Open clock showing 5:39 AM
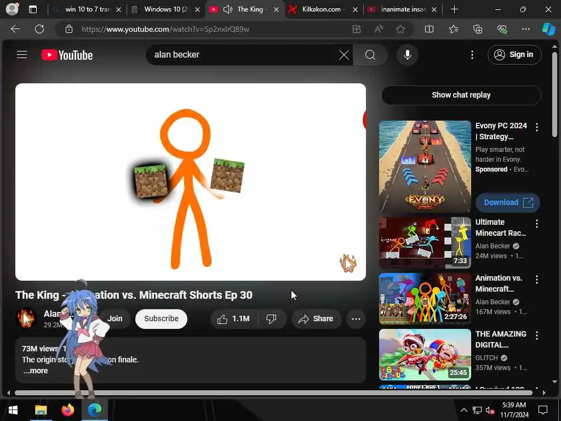561x421 pixels. tap(514, 410)
